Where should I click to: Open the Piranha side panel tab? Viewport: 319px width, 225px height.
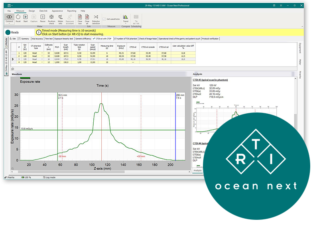coord(300,75)
